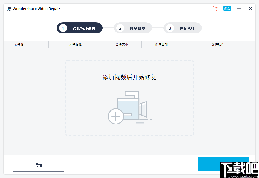Click the Wondershare Video Repair logo icon

point(9,9)
